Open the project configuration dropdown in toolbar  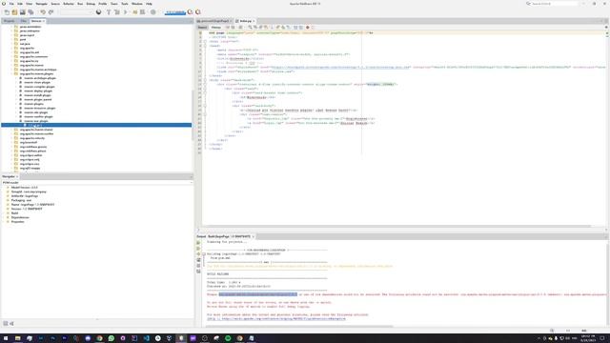tap(76, 12)
